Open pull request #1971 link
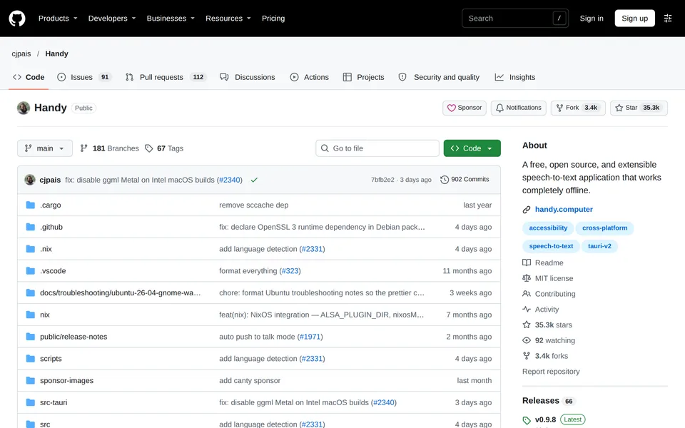This screenshot has height=428, width=685. [x=310, y=337]
